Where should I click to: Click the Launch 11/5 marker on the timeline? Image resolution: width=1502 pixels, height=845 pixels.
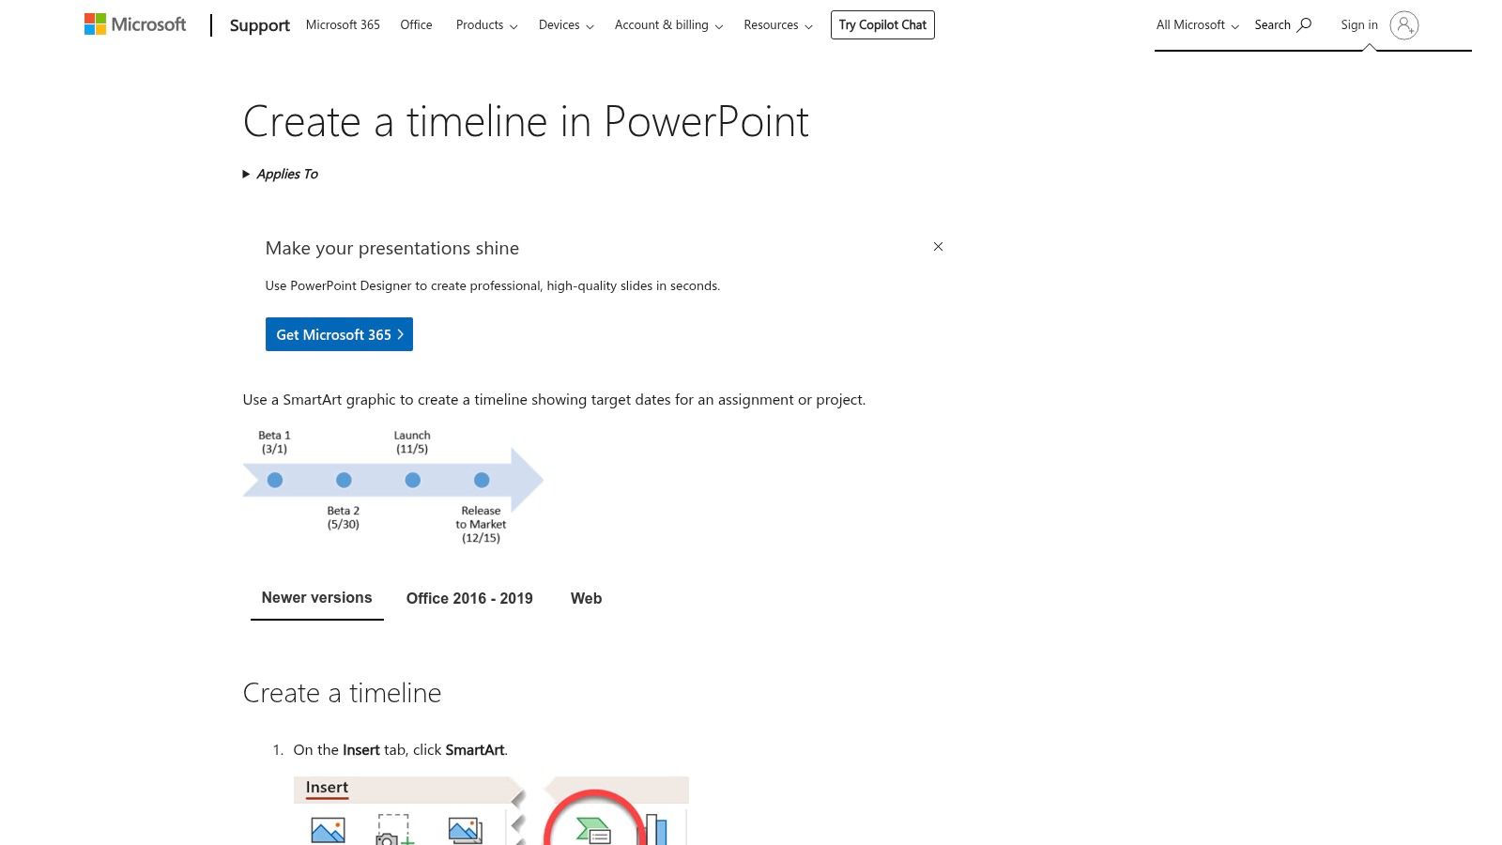(412, 480)
